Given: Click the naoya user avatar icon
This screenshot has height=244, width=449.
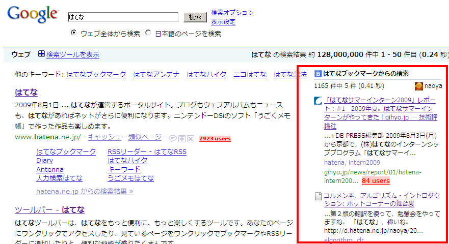Looking at the screenshot, I should (x=418, y=86).
